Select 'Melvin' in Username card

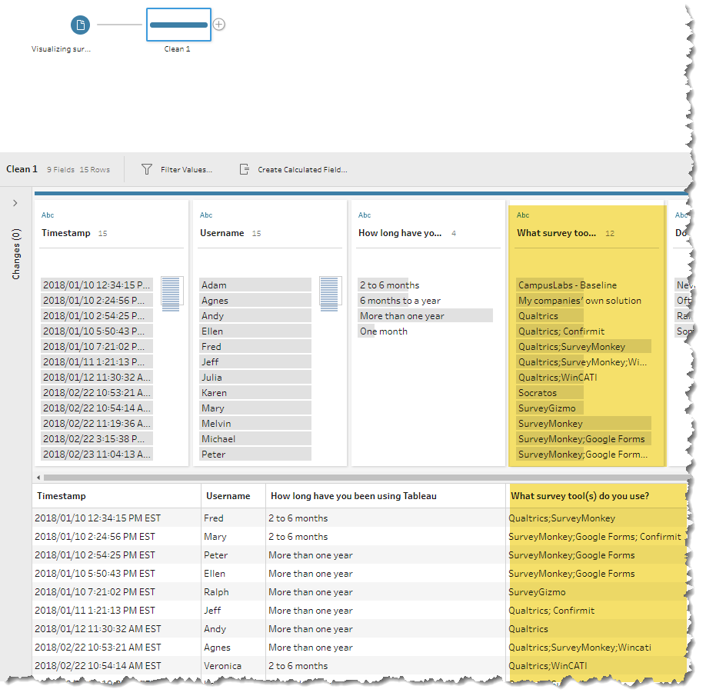pyautogui.click(x=255, y=424)
